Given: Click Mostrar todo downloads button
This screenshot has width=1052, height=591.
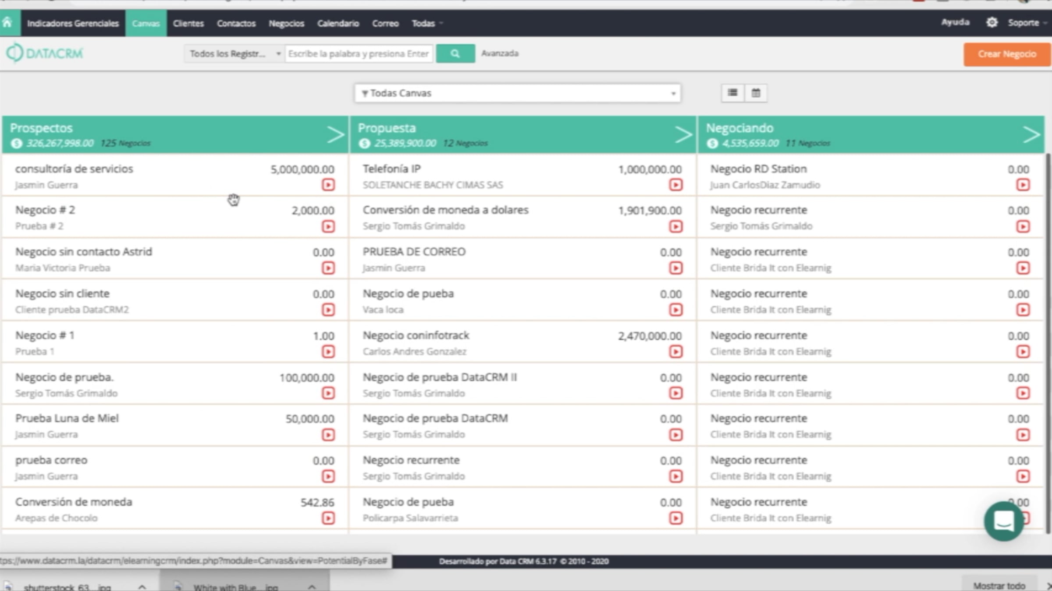Looking at the screenshot, I should (999, 586).
